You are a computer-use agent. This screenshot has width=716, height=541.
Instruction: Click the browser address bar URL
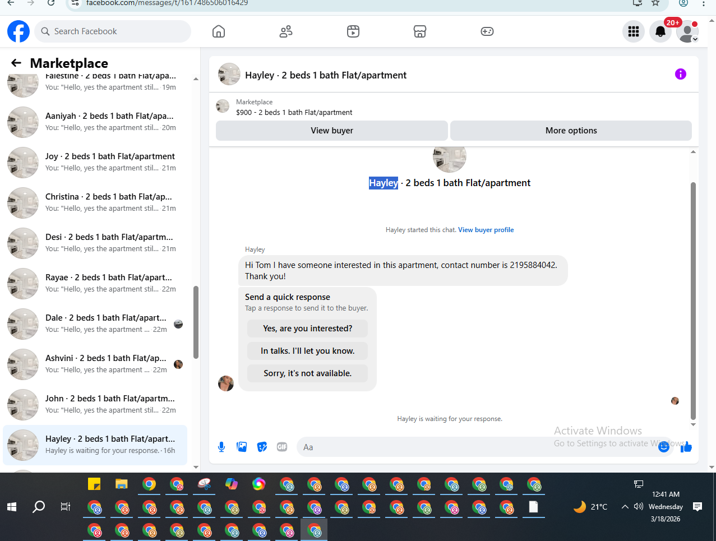[x=167, y=3]
